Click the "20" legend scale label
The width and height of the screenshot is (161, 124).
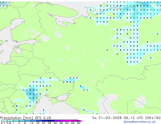pos(43,123)
